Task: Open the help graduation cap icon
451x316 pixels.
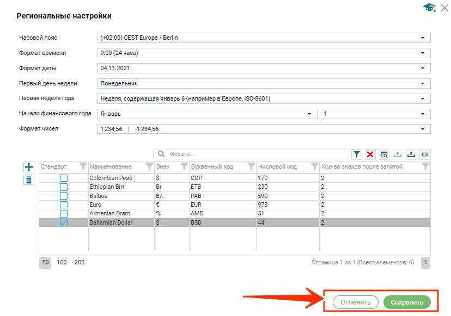Action: pos(429,7)
